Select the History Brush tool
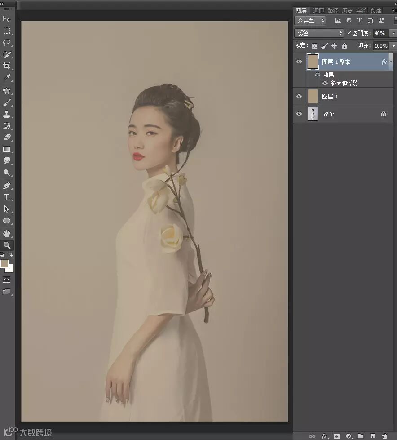The image size is (397, 440). (6, 126)
